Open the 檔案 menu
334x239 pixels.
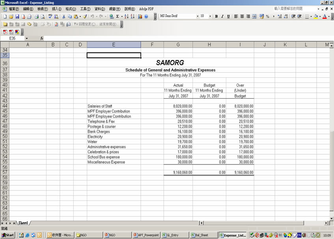tap(13, 9)
